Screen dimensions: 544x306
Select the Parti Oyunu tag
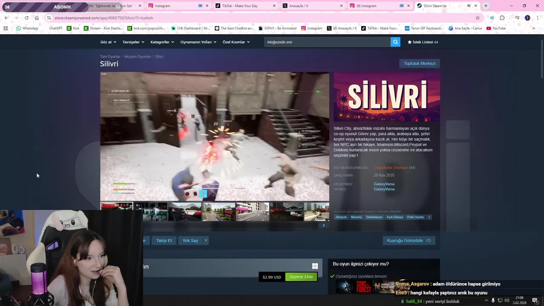pos(415,217)
